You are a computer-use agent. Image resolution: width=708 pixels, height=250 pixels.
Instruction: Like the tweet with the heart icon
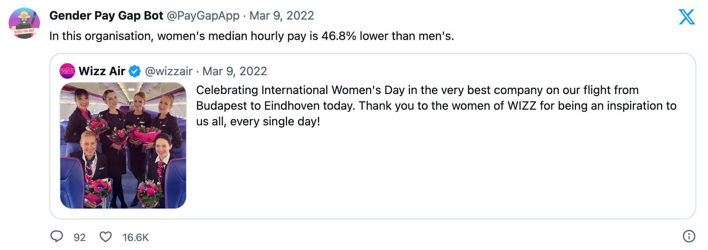(x=105, y=237)
